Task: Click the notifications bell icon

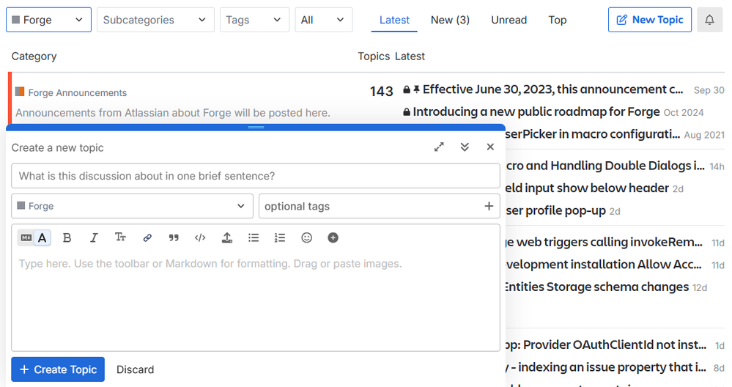Action: pos(709,20)
